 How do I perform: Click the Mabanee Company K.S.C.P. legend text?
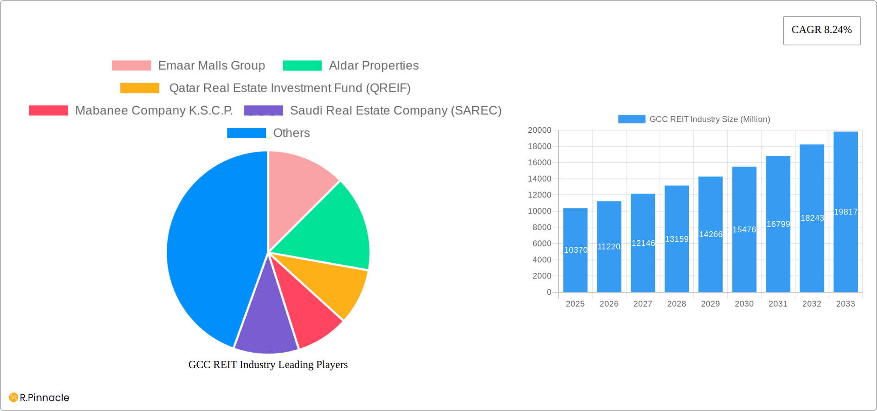(154, 110)
